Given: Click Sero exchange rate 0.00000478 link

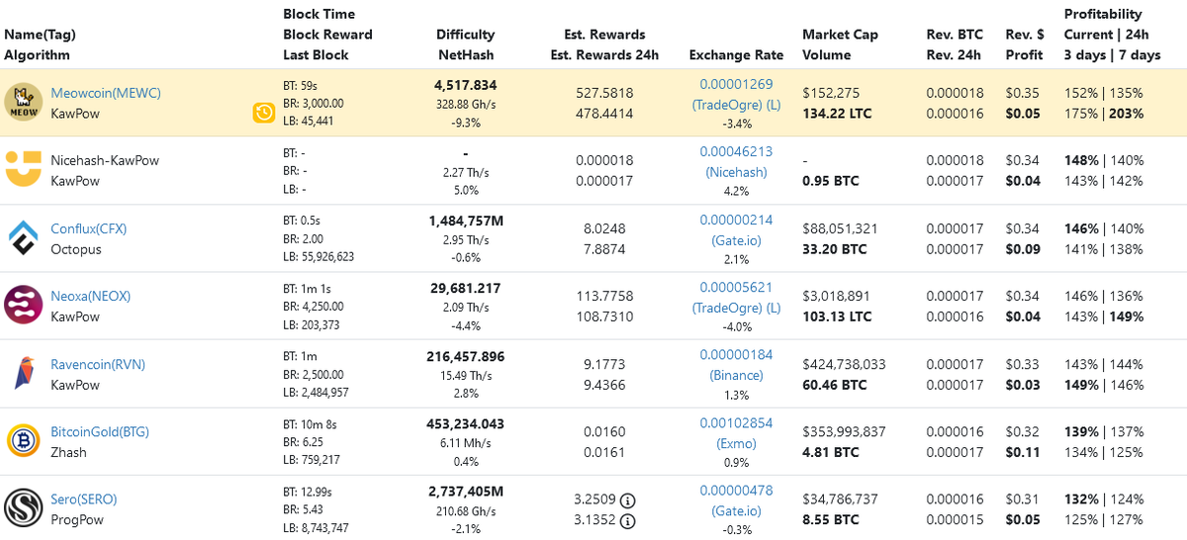Looking at the screenshot, I should (x=736, y=491).
